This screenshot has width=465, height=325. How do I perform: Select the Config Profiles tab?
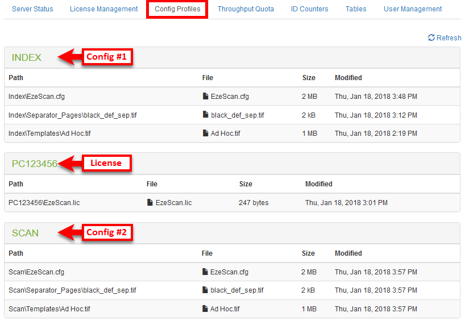click(x=177, y=9)
